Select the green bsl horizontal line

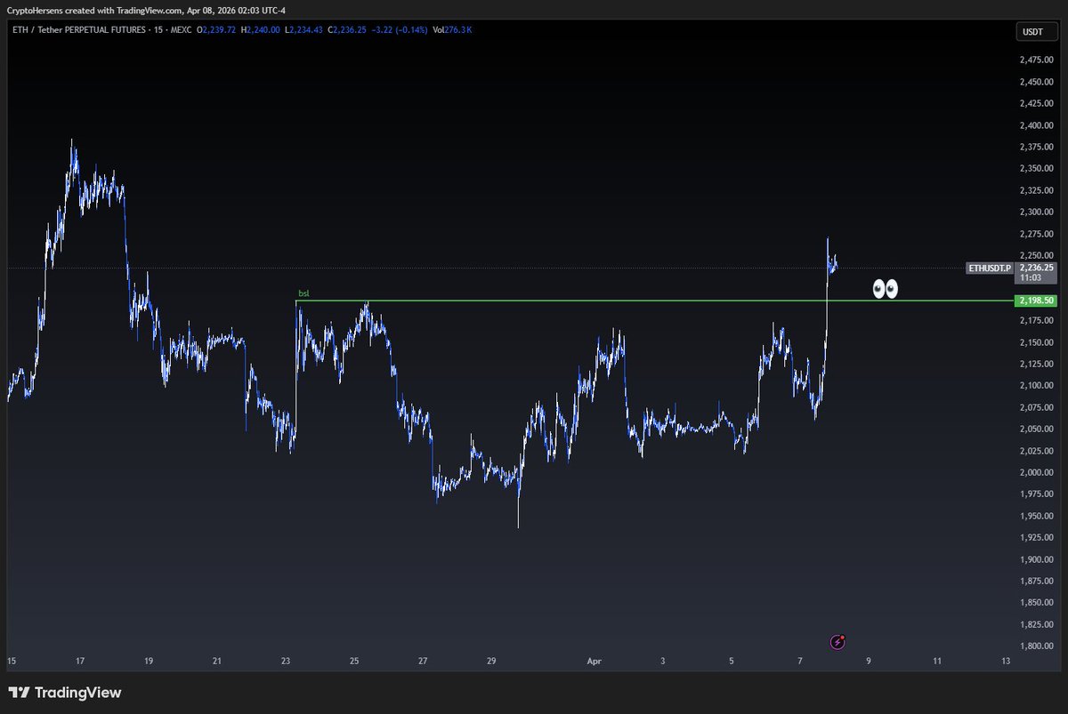tap(654, 301)
